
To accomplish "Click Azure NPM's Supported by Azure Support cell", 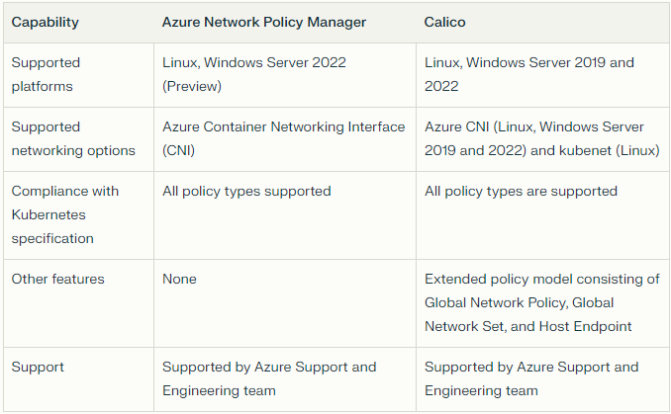I will [x=269, y=379].
